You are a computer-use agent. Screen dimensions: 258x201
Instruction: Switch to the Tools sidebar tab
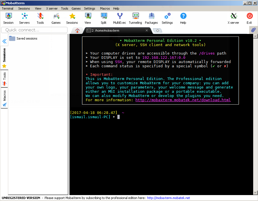(x=4, y=79)
